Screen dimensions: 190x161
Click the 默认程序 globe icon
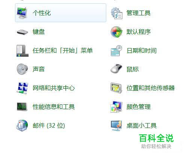[116, 32]
